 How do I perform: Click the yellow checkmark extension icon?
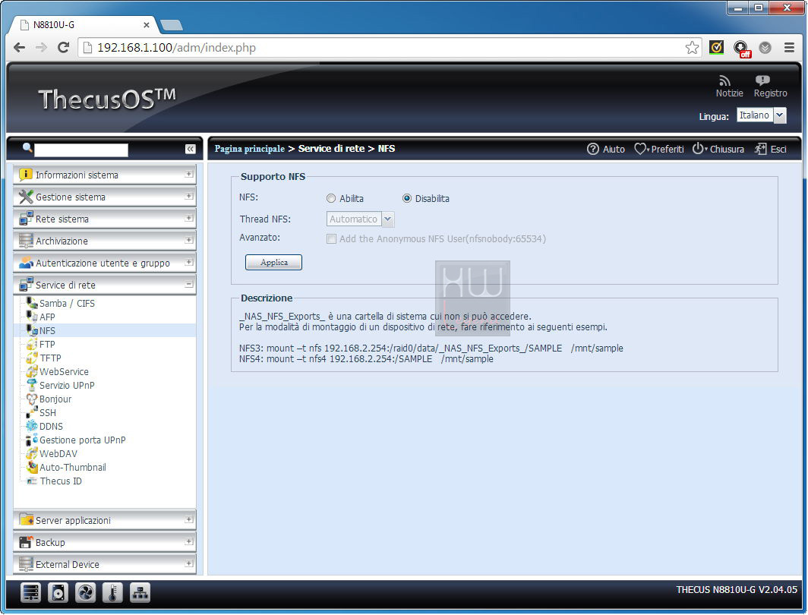click(x=716, y=47)
